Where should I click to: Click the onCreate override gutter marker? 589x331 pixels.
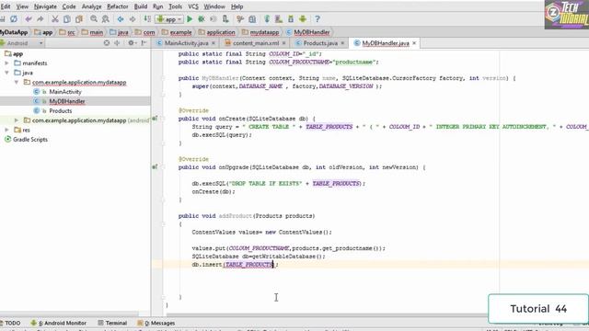click(x=155, y=119)
